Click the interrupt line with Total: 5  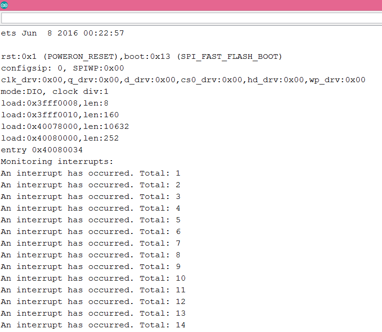(x=91, y=220)
